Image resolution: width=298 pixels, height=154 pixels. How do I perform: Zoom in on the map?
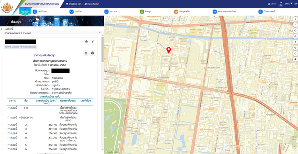click(x=295, y=19)
